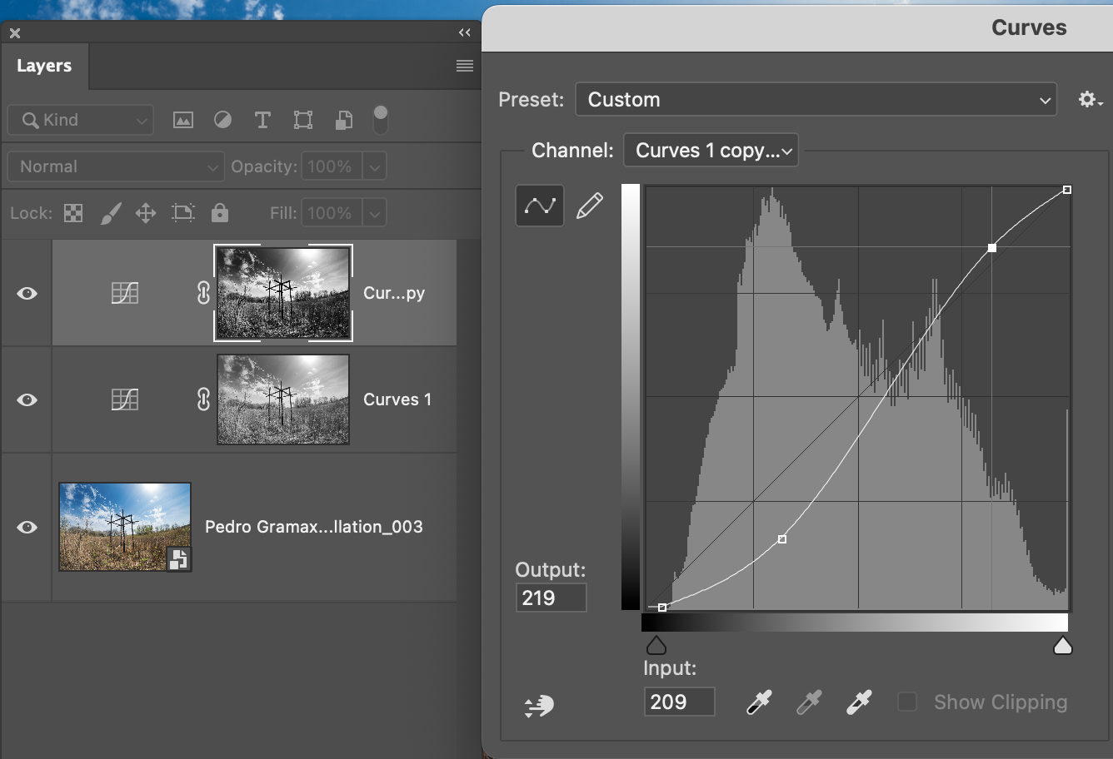Hide the Pedro Gramax layer
This screenshot has height=759, width=1113.
coord(27,527)
